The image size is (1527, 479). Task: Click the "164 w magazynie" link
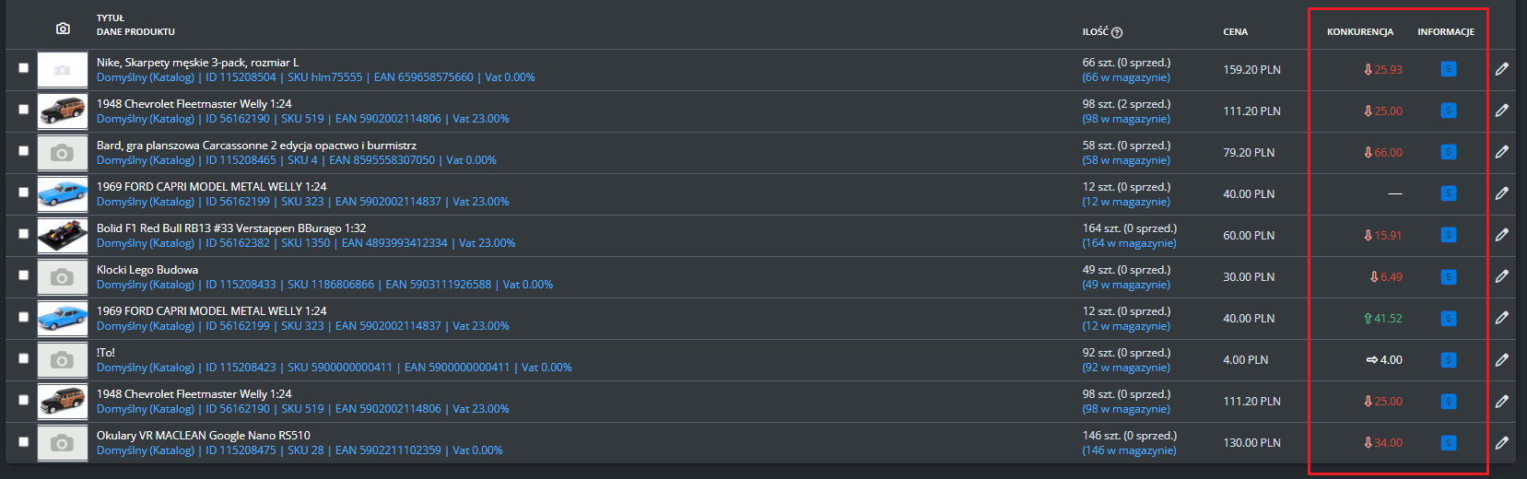click(1129, 243)
